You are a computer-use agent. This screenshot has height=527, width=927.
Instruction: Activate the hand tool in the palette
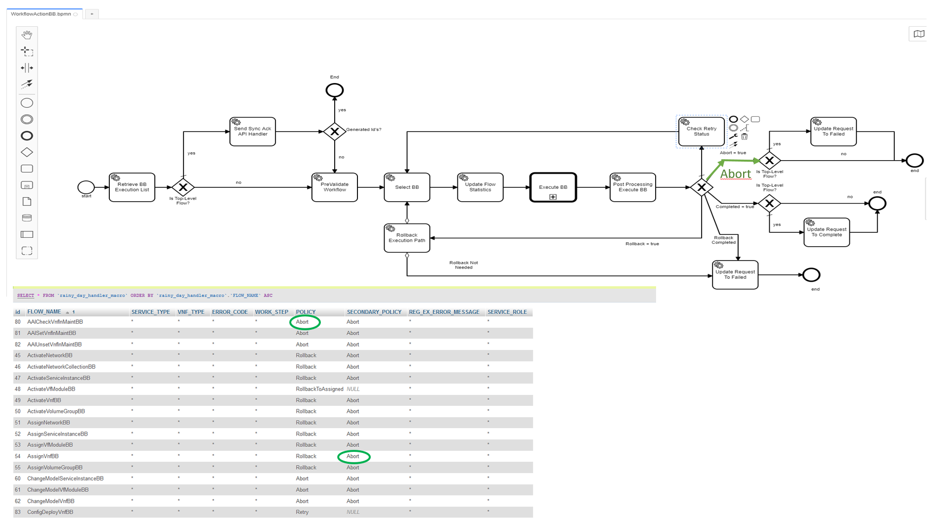click(x=27, y=35)
